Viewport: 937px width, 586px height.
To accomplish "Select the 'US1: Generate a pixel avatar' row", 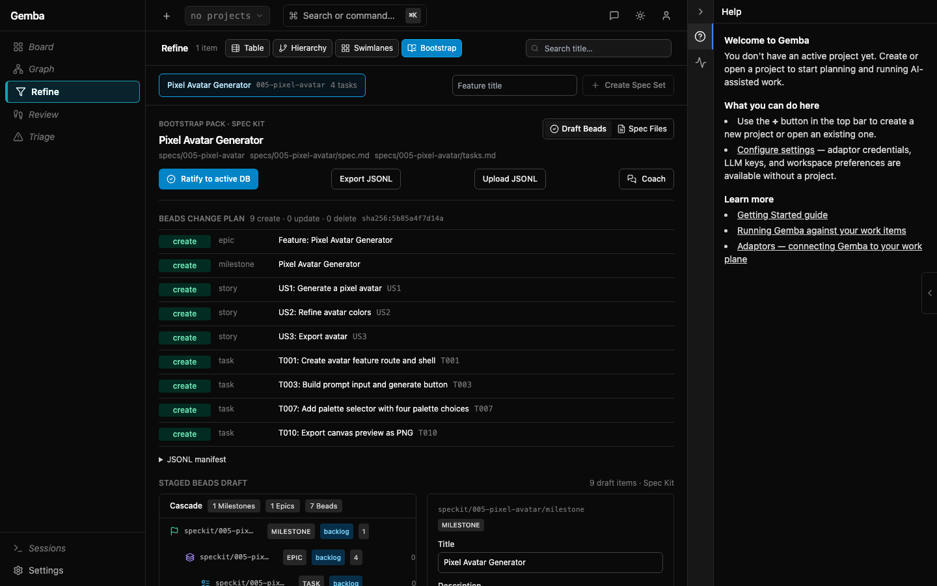I will pos(416,289).
